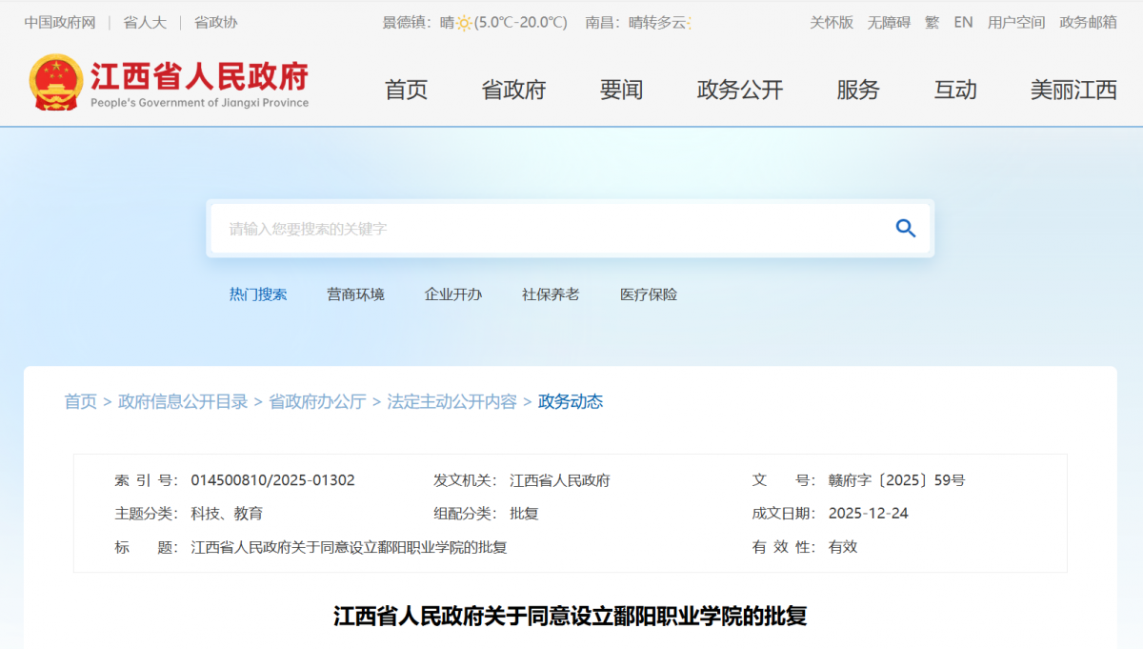Open the 中国政府网 link in top bar
This screenshot has width=1143, height=649.
coord(60,22)
